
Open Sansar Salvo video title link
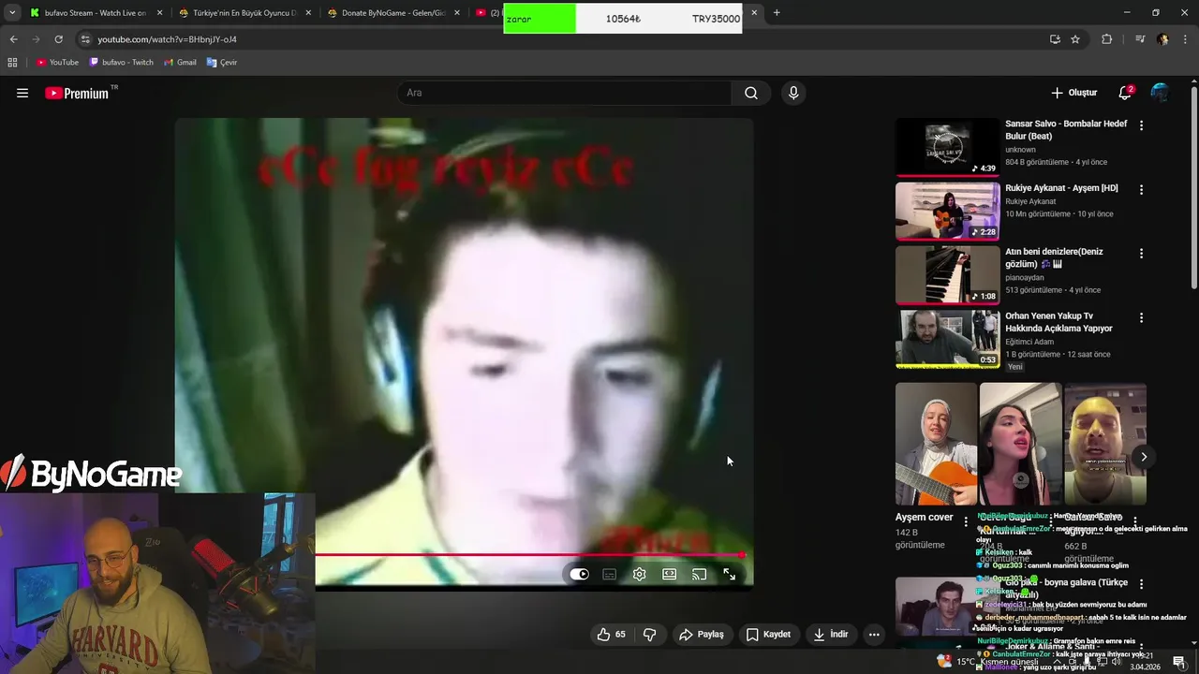(1066, 130)
